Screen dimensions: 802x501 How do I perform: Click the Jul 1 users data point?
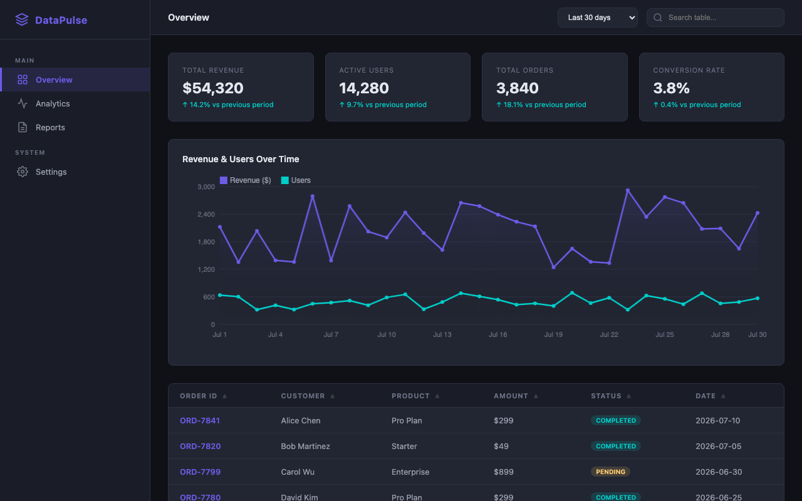pyautogui.click(x=220, y=295)
